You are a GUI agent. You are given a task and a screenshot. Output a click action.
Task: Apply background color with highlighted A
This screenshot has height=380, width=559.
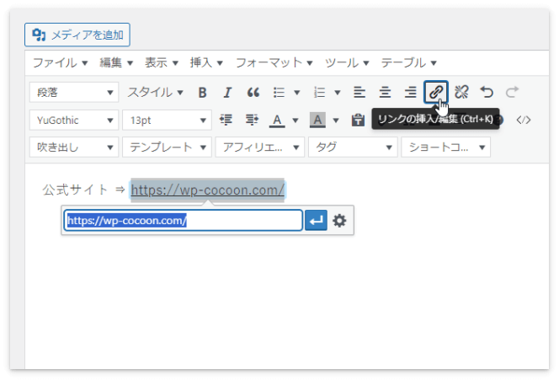[x=317, y=120]
